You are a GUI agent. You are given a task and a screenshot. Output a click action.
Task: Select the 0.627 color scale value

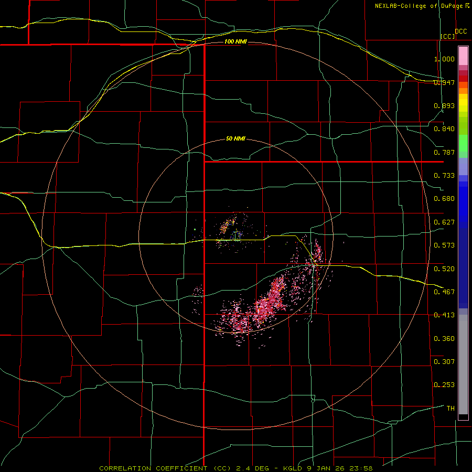(x=444, y=222)
